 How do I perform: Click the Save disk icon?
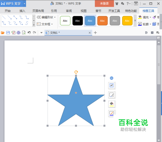(8, 33)
